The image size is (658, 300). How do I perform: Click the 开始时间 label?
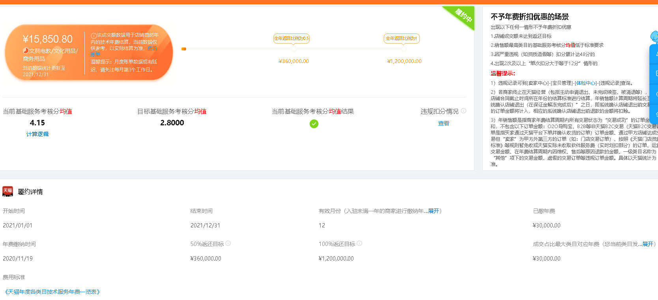coord(14,211)
